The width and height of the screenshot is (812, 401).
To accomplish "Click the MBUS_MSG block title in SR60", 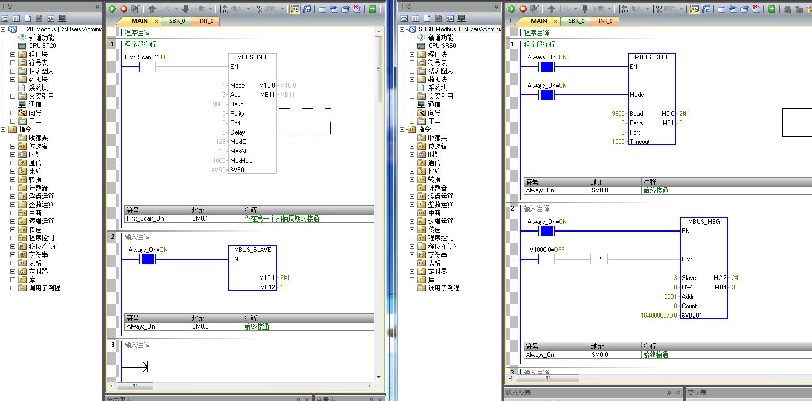I will pyautogui.click(x=703, y=222).
